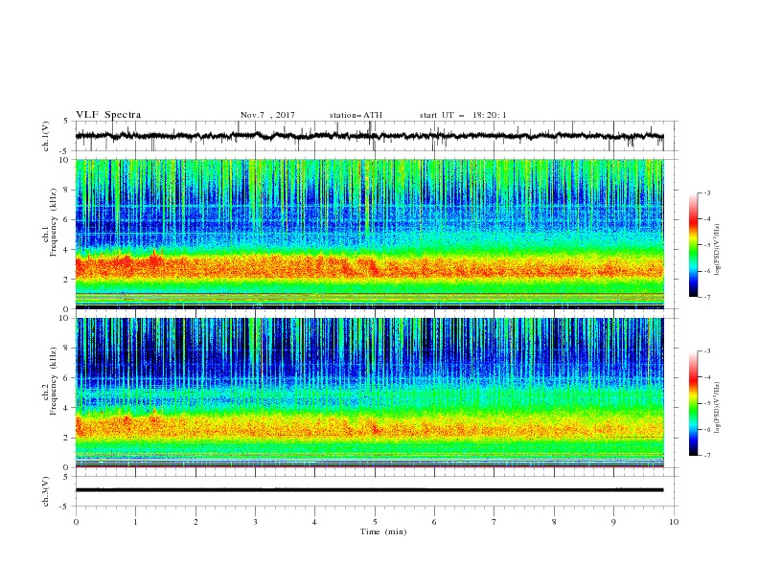Screen dimensions: 759x586
Task: Select the lower colorbar "log(PSD)(V²/Hz)" label
Action: (717, 408)
